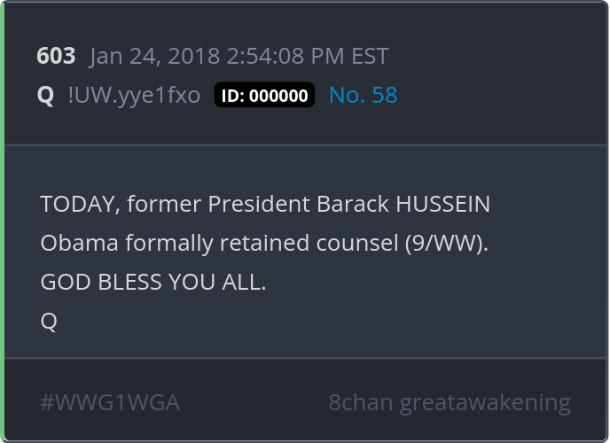Click the word HUSSEIN in post
The width and height of the screenshot is (610, 443).
442,204
